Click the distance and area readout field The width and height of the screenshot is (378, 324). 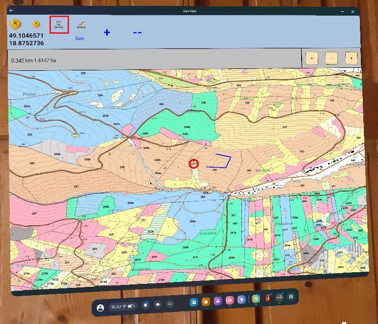point(155,60)
